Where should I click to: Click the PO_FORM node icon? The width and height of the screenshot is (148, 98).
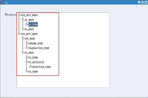pyautogui.click(x=27, y=57)
